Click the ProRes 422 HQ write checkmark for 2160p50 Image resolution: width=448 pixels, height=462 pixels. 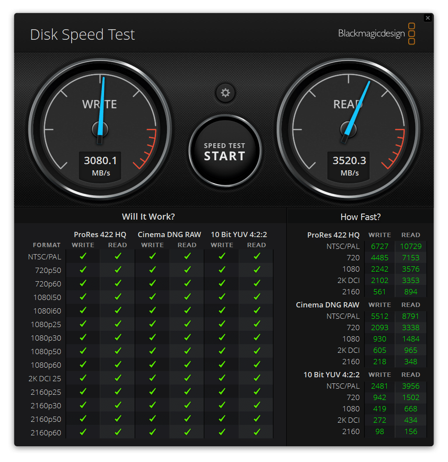(83, 419)
